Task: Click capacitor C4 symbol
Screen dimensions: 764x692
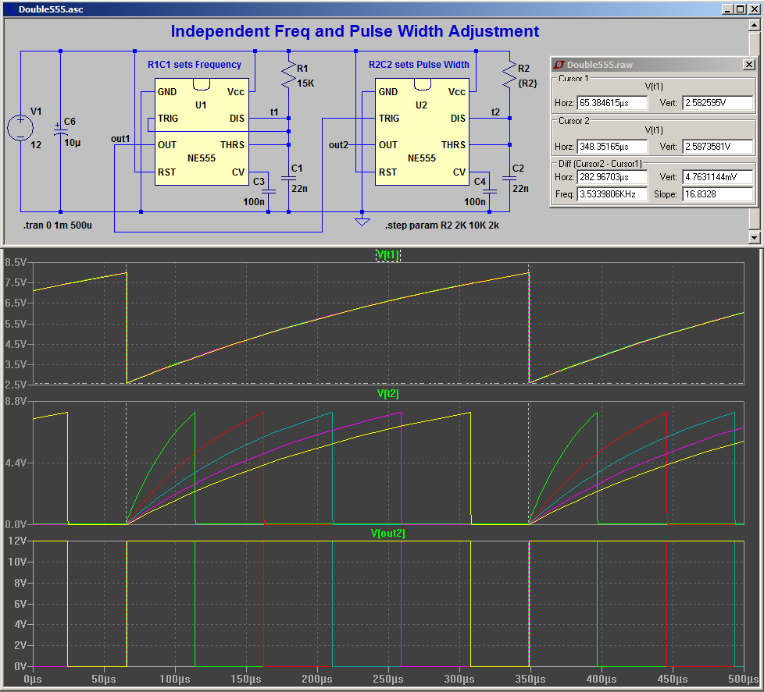Action: tap(490, 191)
